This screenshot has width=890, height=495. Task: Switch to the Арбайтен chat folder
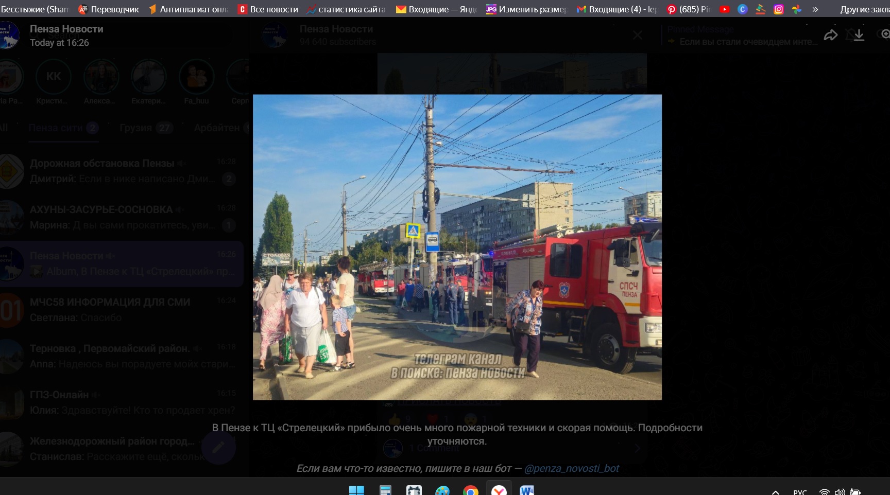click(x=219, y=127)
